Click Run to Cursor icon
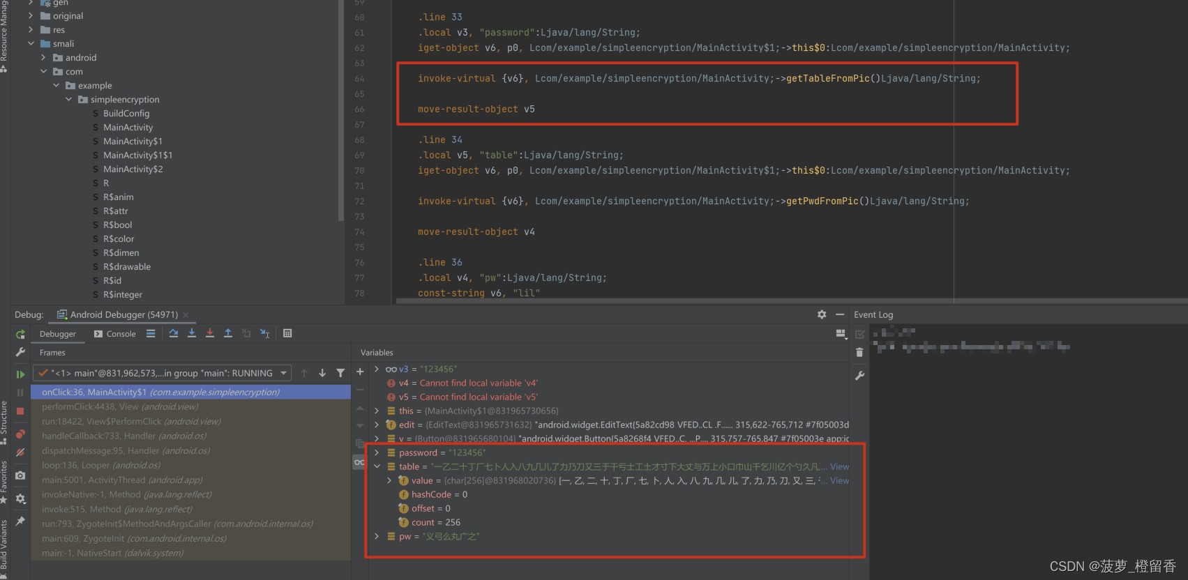The height and width of the screenshot is (580, 1188). click(x=265, y=334)
